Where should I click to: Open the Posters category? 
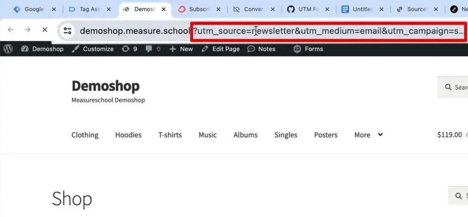click(325, 135)
